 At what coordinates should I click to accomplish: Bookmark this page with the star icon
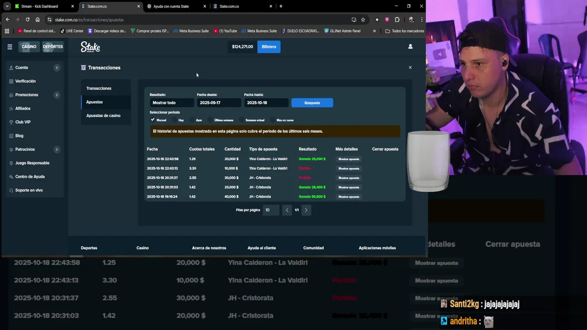[363, 20]
